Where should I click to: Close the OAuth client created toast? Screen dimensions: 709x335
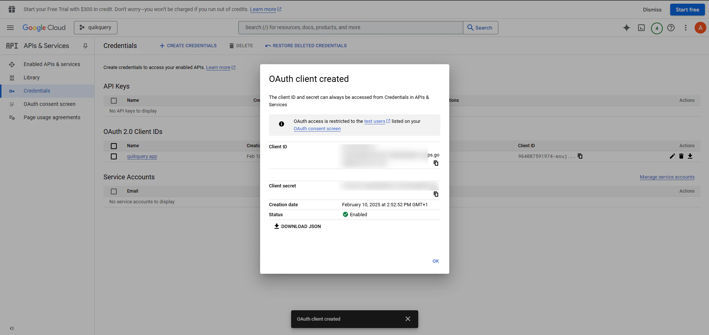point(408,319)
